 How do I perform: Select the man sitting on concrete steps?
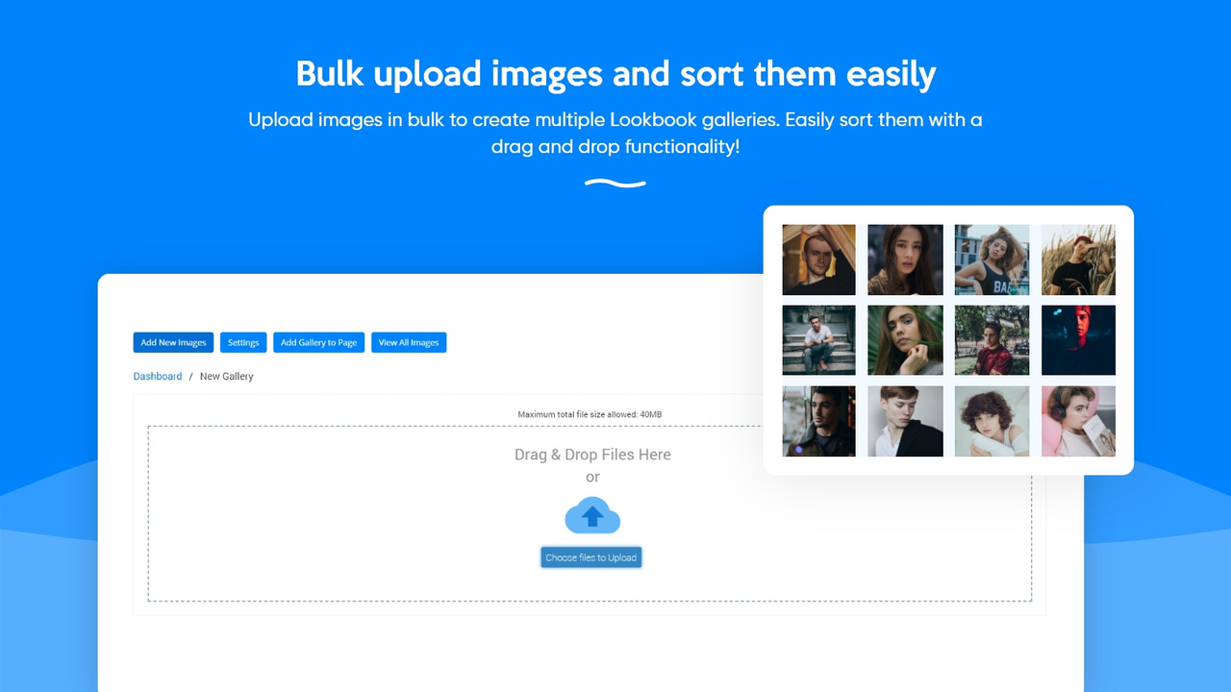(x=818, y=340)
